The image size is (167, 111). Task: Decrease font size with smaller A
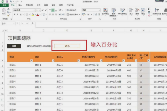click(45, 10)
